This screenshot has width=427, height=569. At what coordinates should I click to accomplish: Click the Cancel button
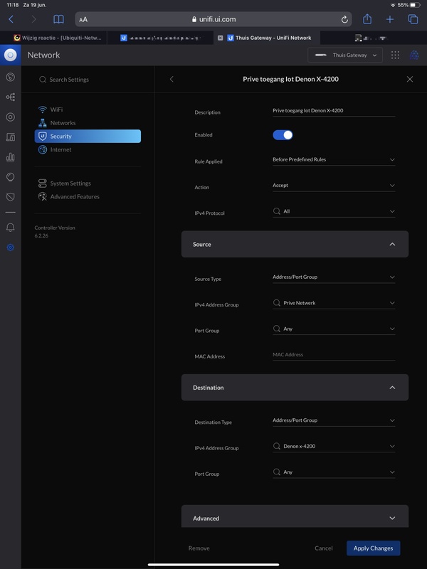point(323,548)
